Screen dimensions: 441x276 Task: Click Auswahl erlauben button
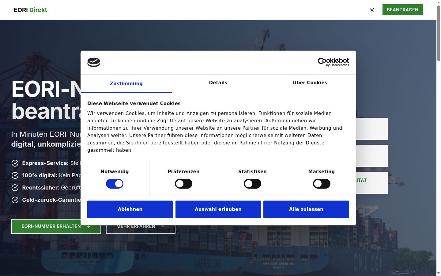[x=218, y=209]
